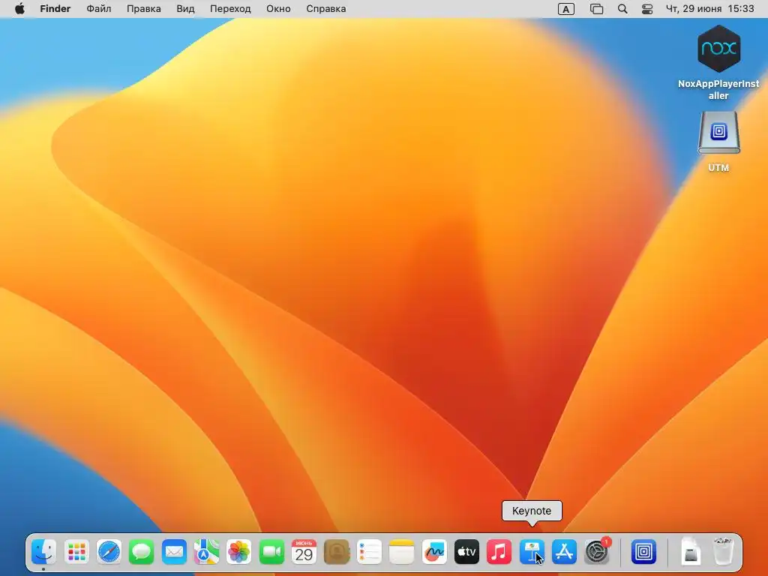The image size is (768, 576).
Task: Open the Переход menu
Action: [x=230, y=9]
